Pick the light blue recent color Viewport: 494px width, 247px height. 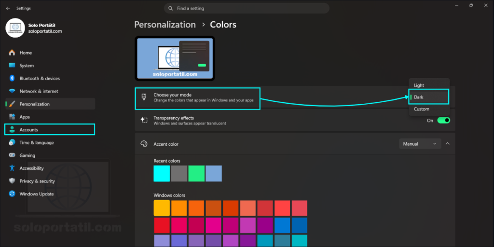point(214,174)
